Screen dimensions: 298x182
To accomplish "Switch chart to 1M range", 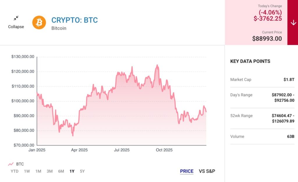I will [x=38, y=171].
